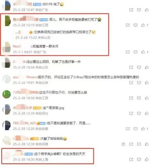Image resolution: width=152 pixels, height=167 pixels.
Task: Reply to the 全™是致敬.jpg comment
Action: (139, 113)
